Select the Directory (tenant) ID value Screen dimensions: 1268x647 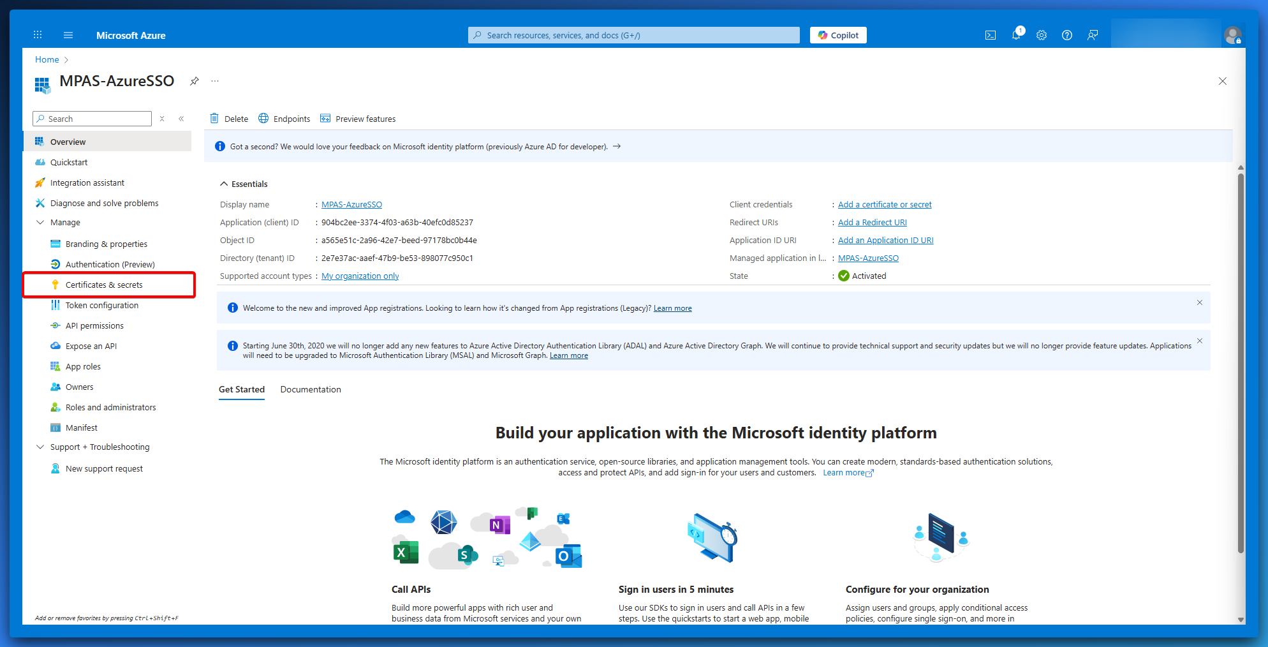point(397,258)
